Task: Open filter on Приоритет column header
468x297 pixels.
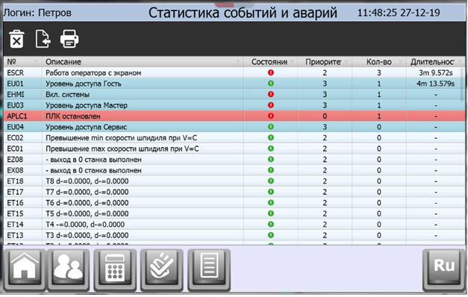Action: tap(346, 62)
